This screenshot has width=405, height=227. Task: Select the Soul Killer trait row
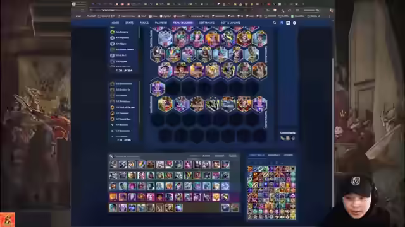click(x=124, y=119)
